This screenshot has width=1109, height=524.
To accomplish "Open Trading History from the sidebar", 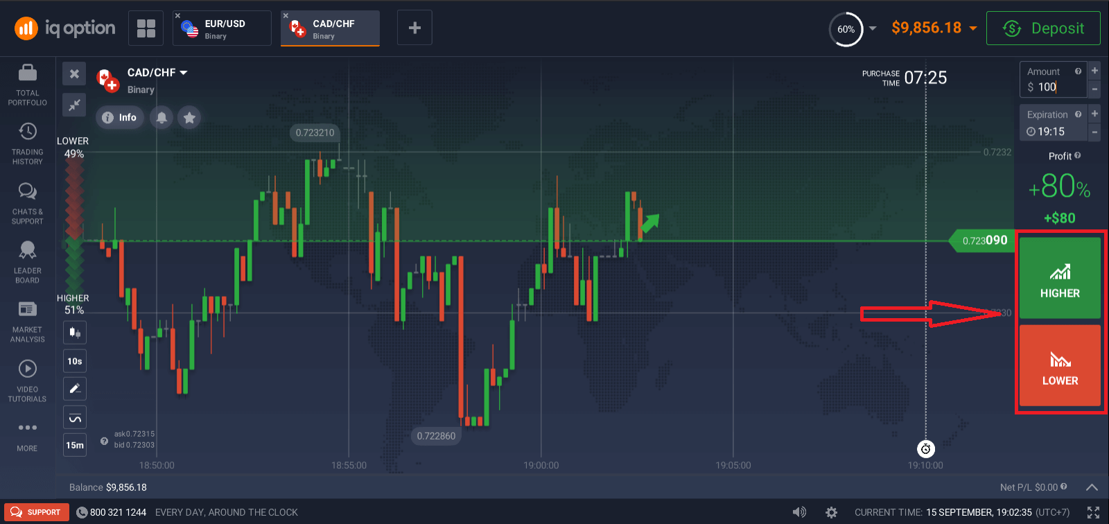I will [28, 144].
